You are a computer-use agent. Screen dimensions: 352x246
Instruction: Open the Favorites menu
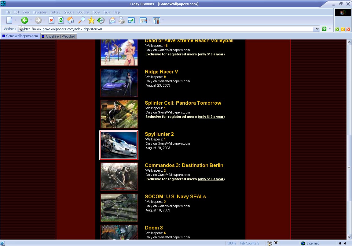point(39,12)
